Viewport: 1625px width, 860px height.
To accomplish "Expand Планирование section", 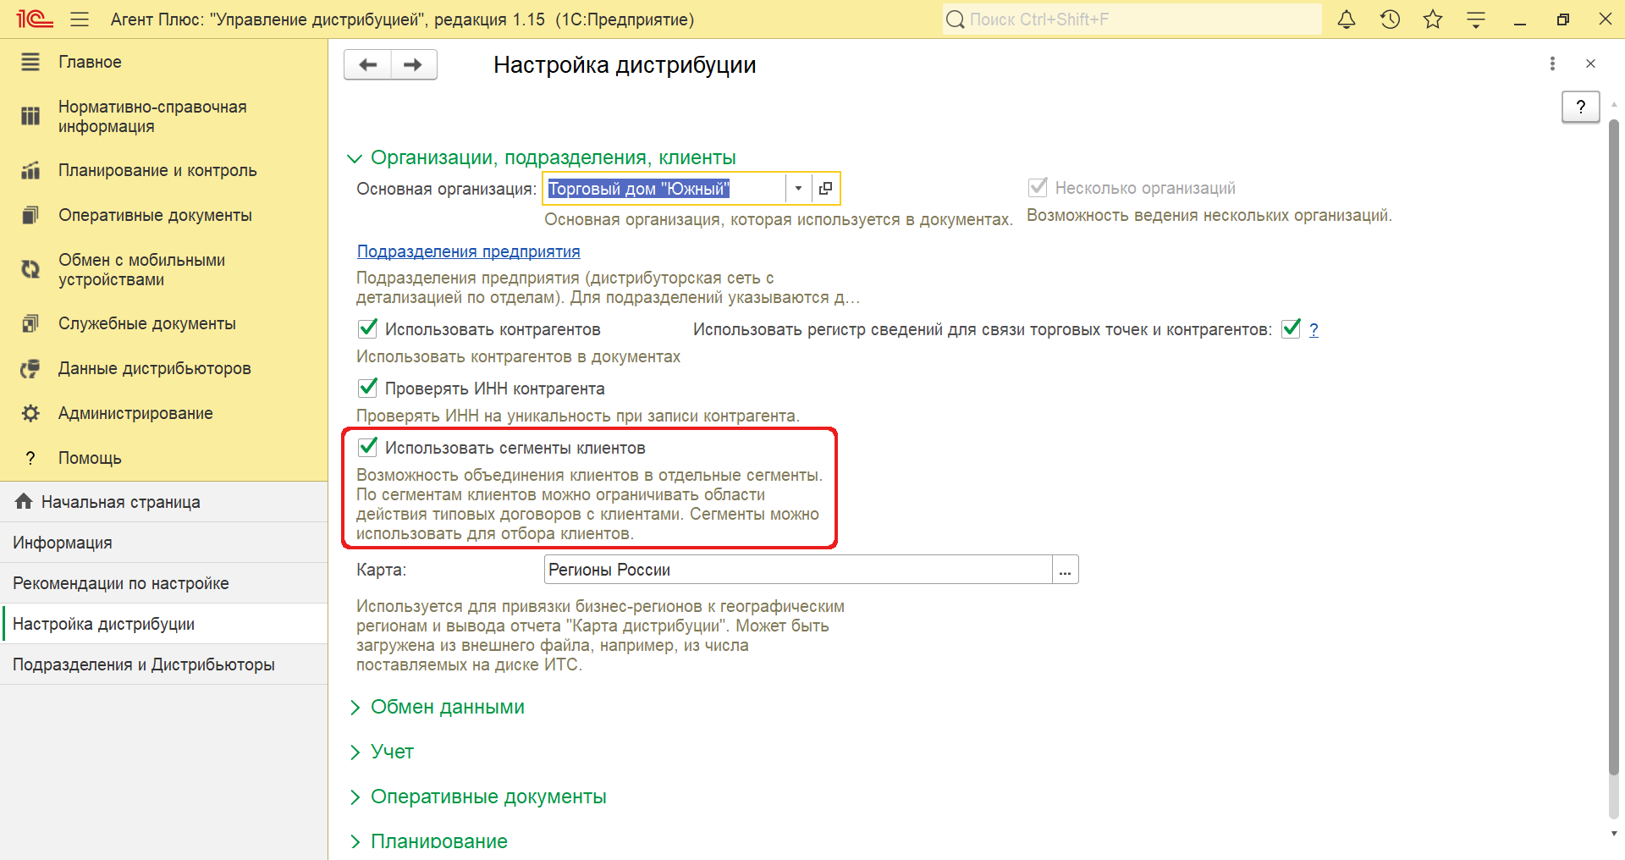I will coord(428,841).
